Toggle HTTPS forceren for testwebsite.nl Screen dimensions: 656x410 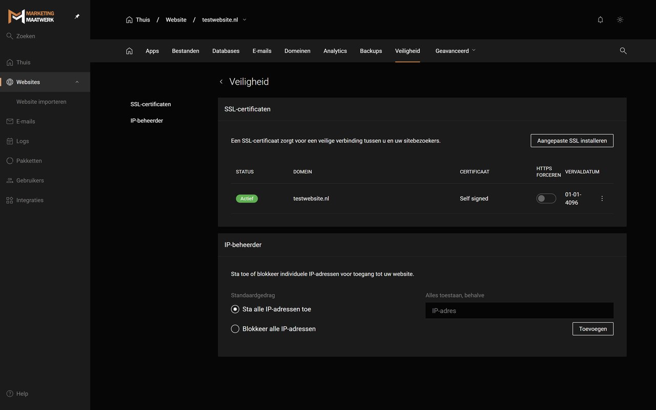[546, 198]
